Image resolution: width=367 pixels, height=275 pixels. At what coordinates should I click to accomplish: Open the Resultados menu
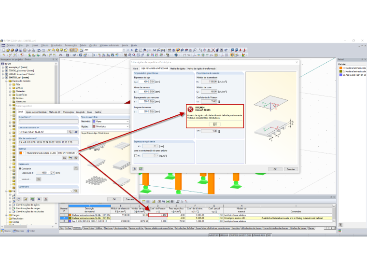[56, 45]
